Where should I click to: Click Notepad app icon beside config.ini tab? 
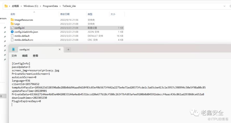[14, 49]
